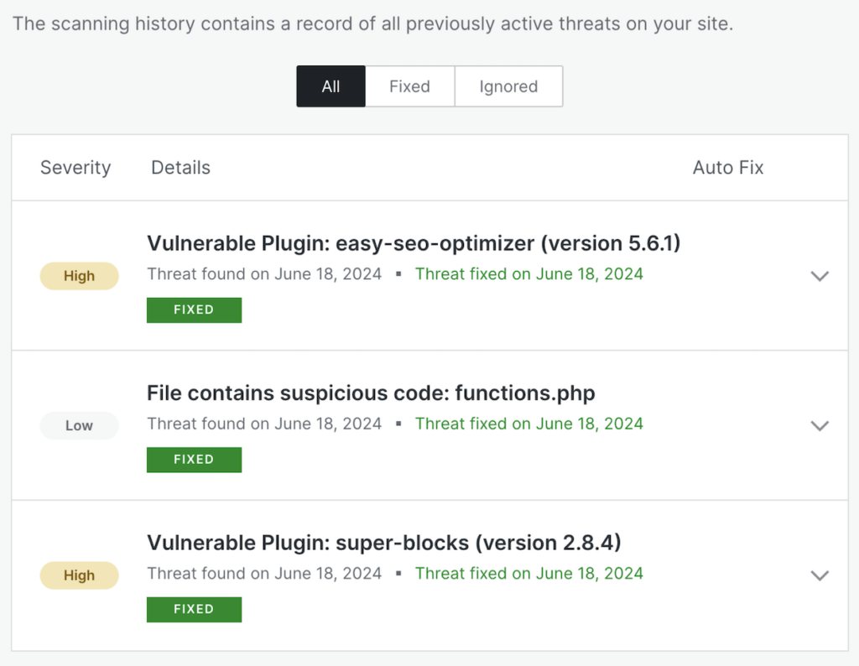
Task: Click the Auto Fix column header
Action: (727, 168)
